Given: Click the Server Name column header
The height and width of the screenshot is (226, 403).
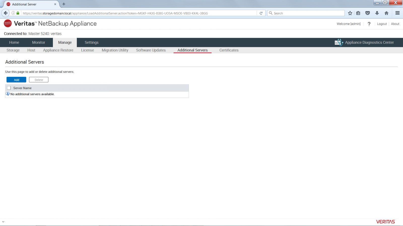Looking at the screenshot, I should click(x=22, y=88).
